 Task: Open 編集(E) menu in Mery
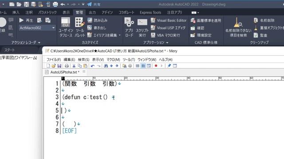tap(69, 60)
